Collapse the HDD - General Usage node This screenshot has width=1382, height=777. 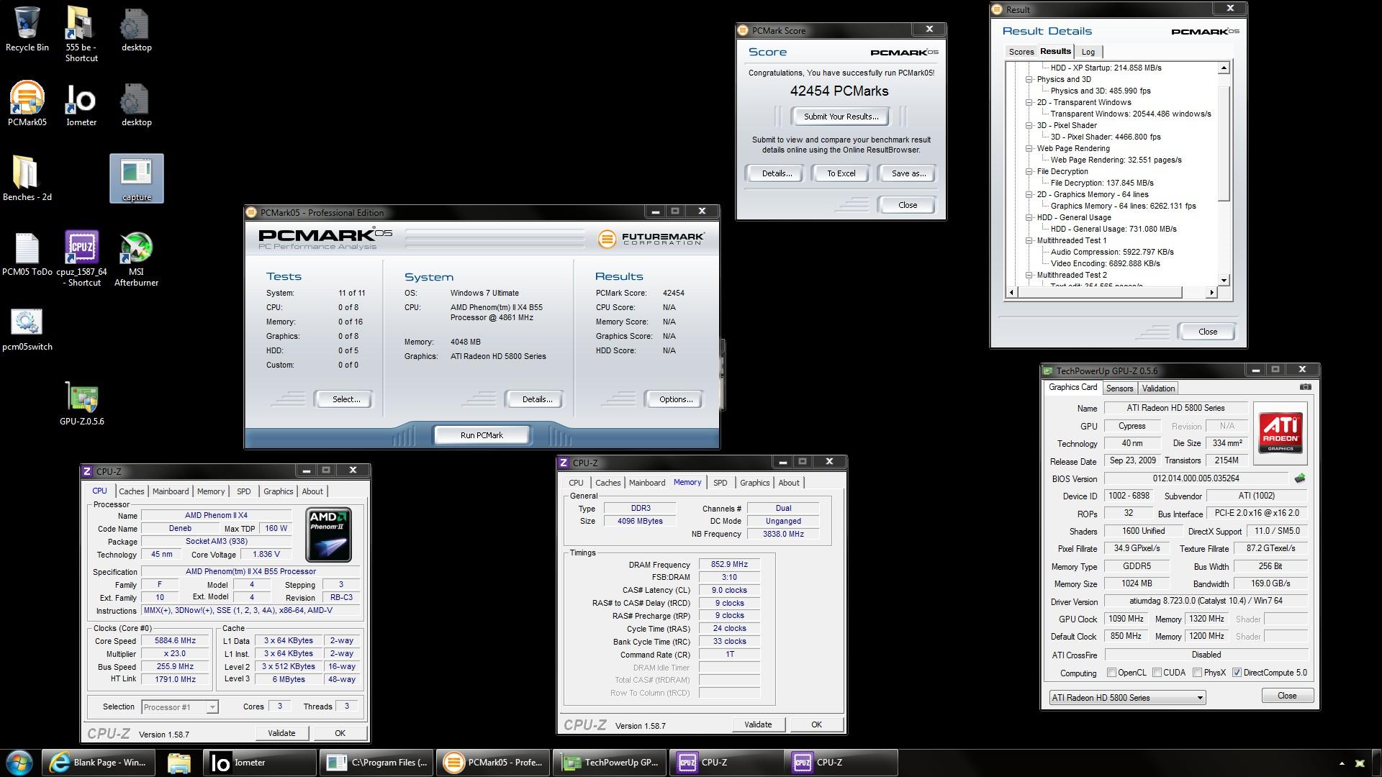coord(1029,217)
